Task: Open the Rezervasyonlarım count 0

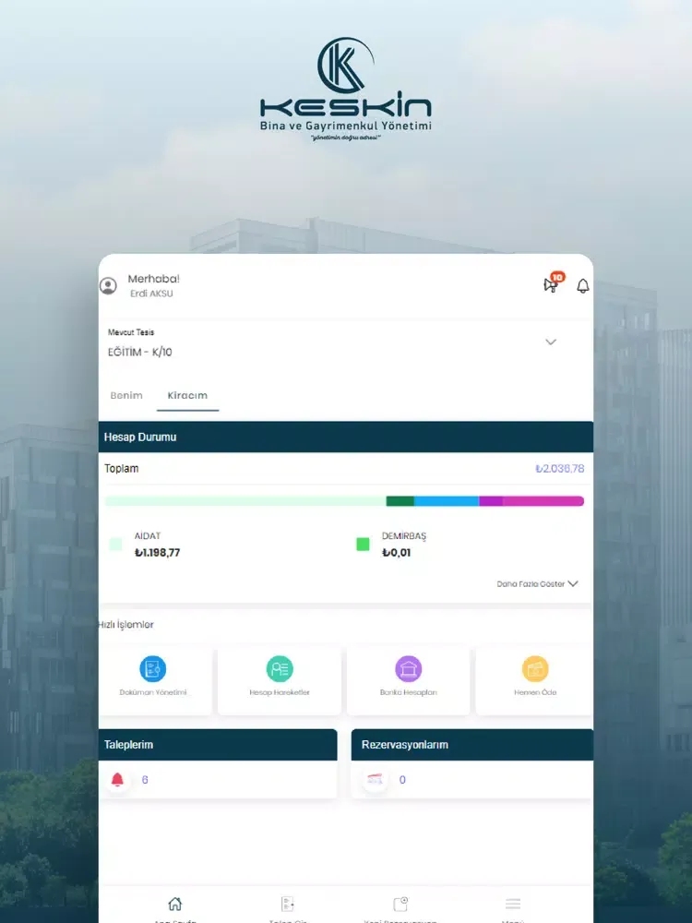Action: pos(402,780)
